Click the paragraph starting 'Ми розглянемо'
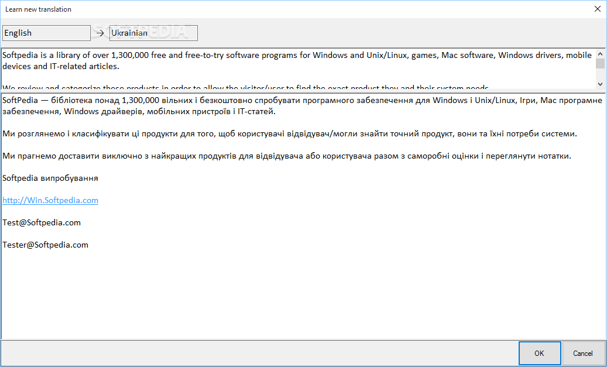Screen dimensions: 607x367 point(290,134)
